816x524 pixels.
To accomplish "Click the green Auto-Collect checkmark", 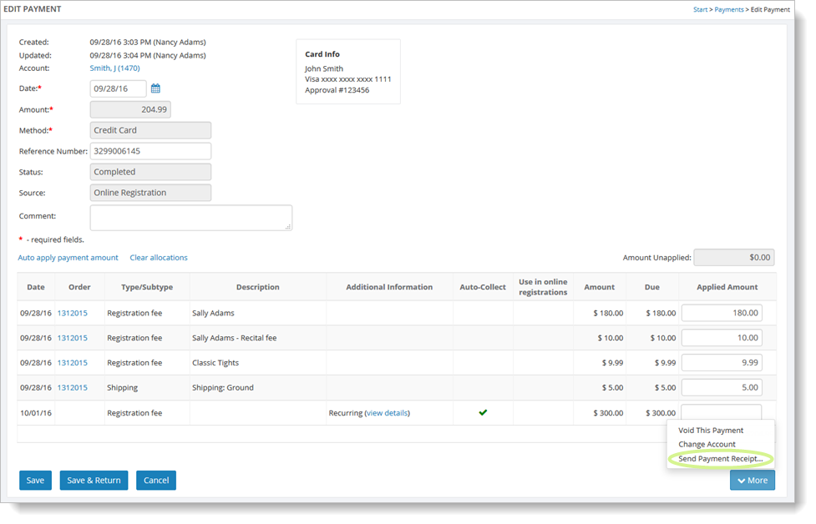I will [x=482, y=412].
